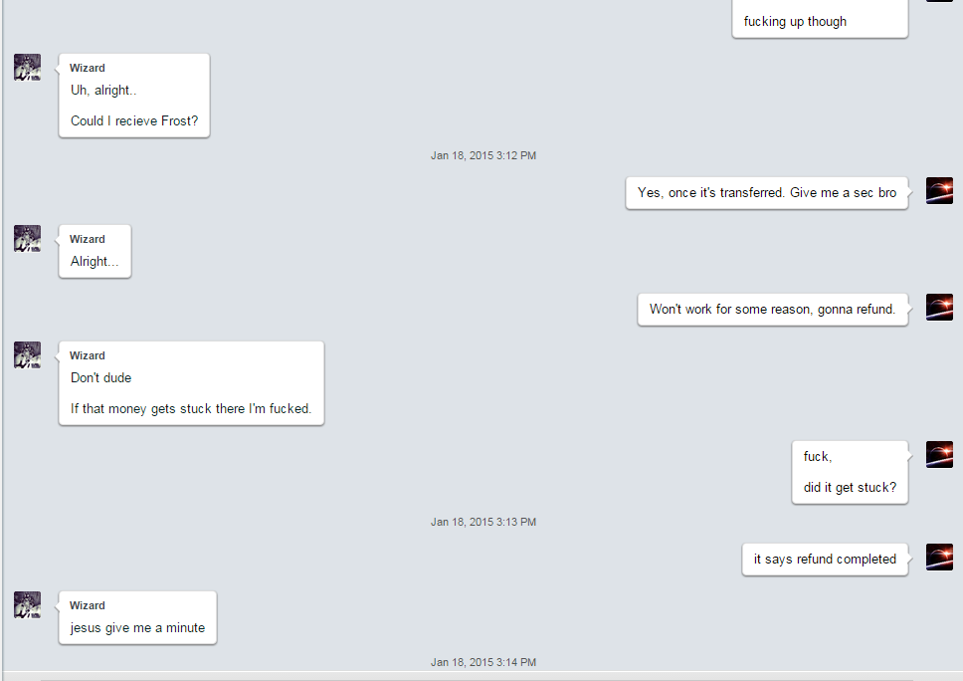Click sender avatar next to "Give me a sec bro"

(940, 190)
